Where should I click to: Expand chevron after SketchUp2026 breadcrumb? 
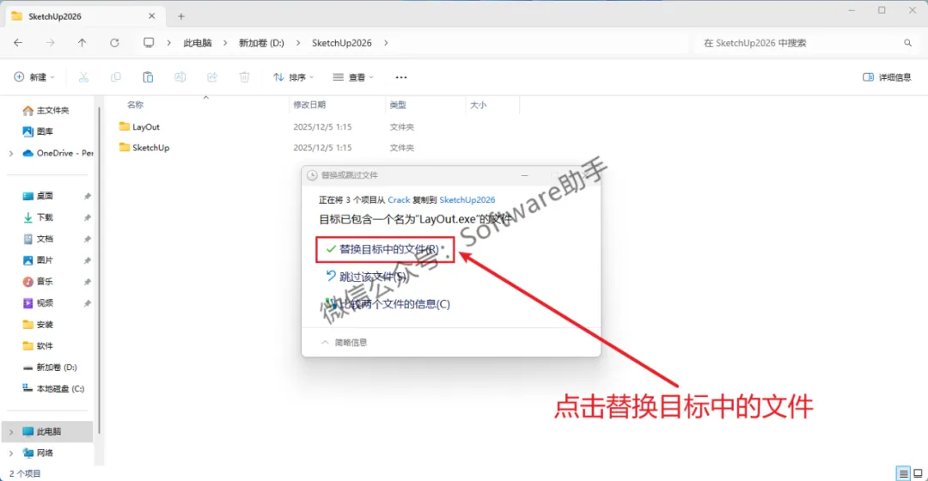pos(386,43)
